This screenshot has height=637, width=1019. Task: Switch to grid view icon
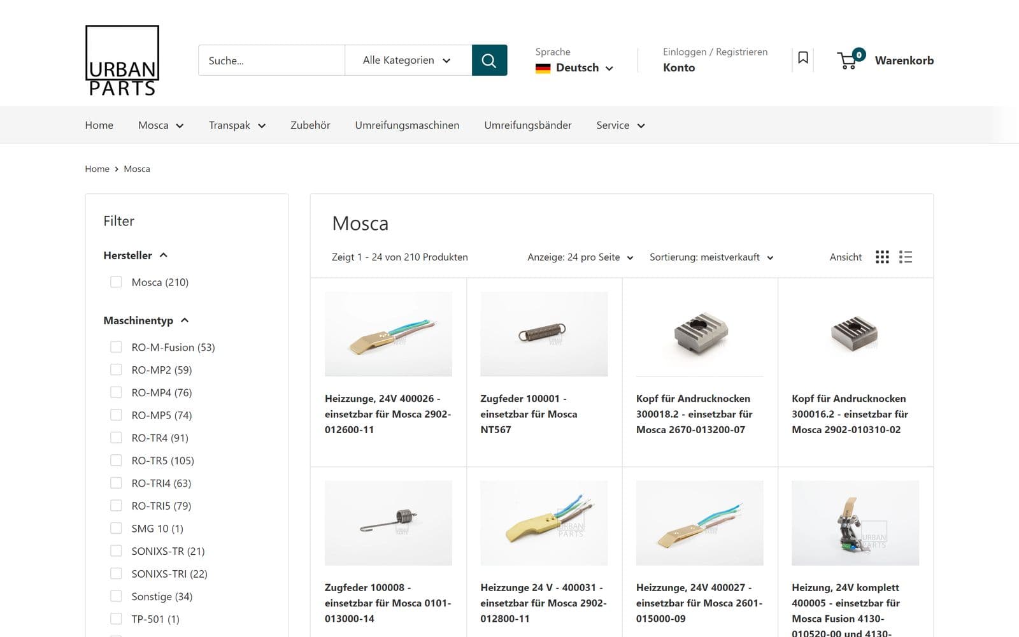tap(882, 257)
